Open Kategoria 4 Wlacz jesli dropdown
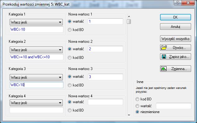 pyautogui.click(x=36, y=103)
